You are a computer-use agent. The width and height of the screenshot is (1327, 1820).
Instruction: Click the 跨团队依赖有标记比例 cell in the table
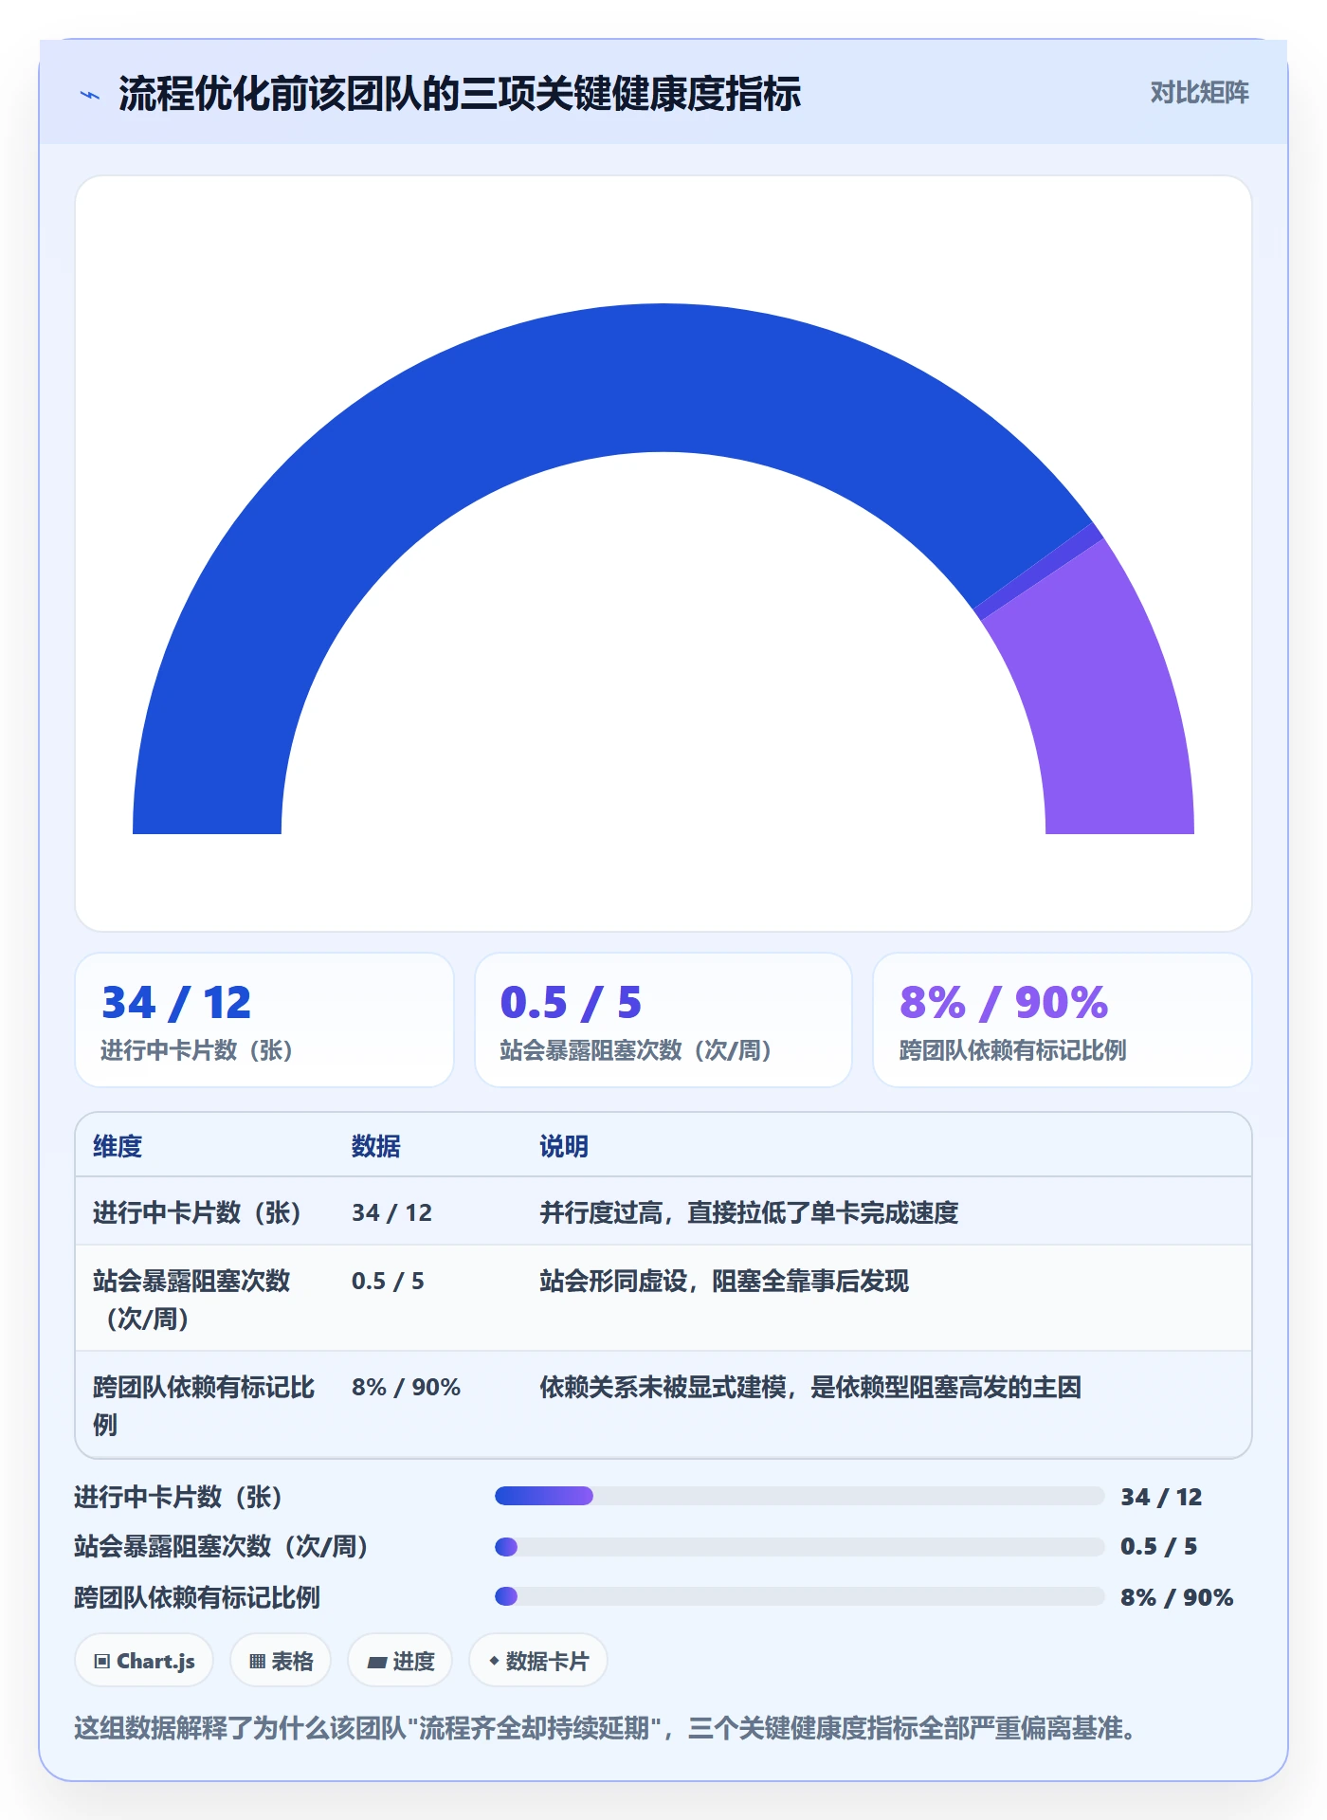(204, 1406)
